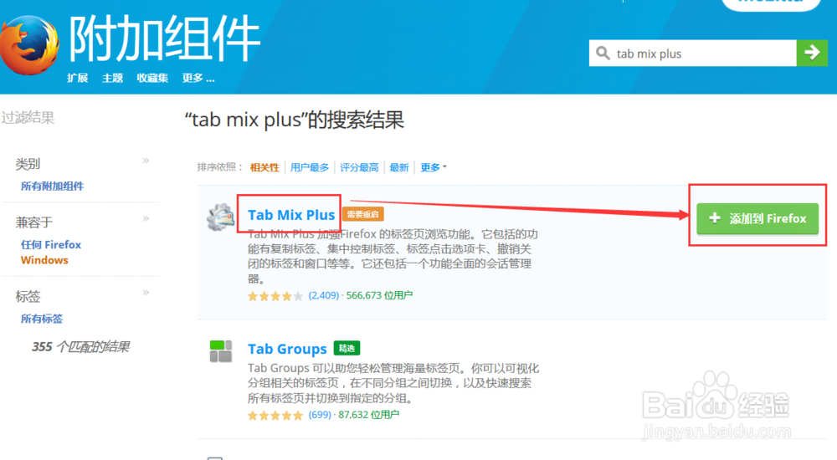
Task: Expand the 兼容于 filter section
Action: tap(146, 219)
